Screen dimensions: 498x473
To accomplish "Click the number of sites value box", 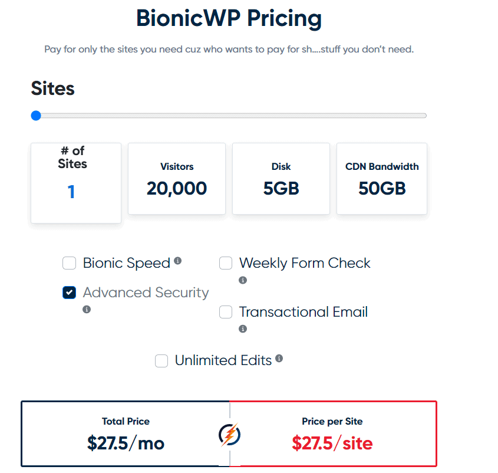I will (x=76, y=183).
